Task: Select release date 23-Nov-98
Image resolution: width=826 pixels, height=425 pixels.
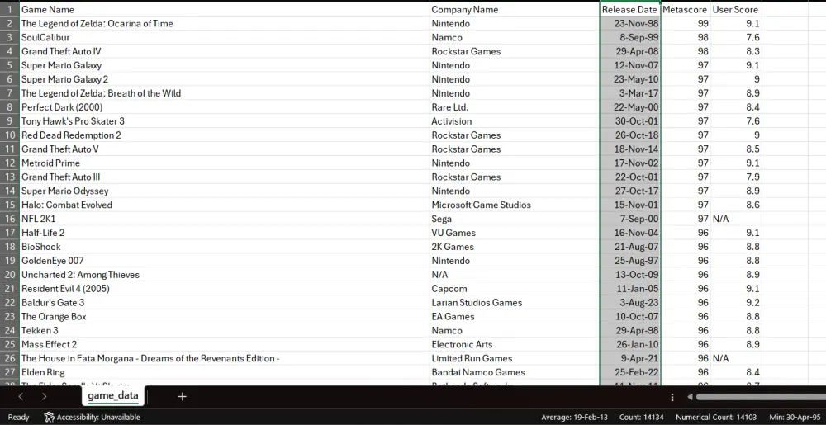Action: pos(630,24)
